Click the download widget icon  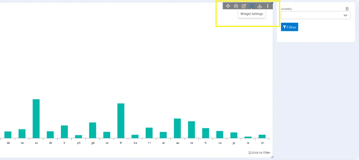click(259, 6)
